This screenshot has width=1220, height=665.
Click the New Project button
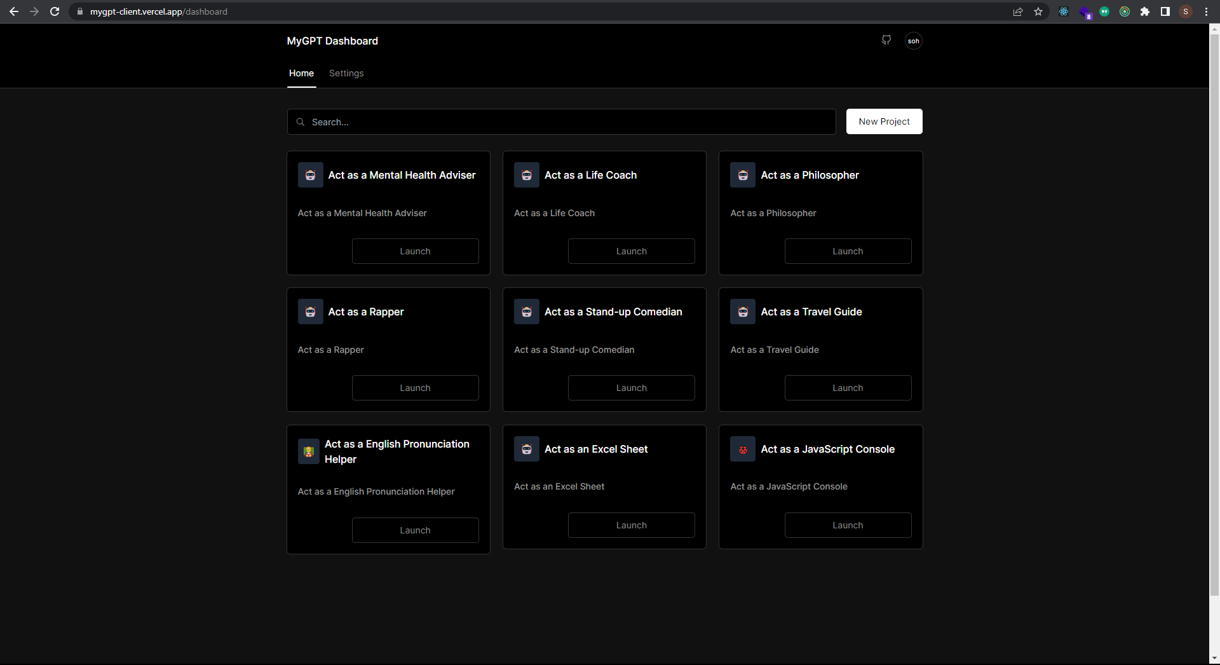(x=884, y=121)
